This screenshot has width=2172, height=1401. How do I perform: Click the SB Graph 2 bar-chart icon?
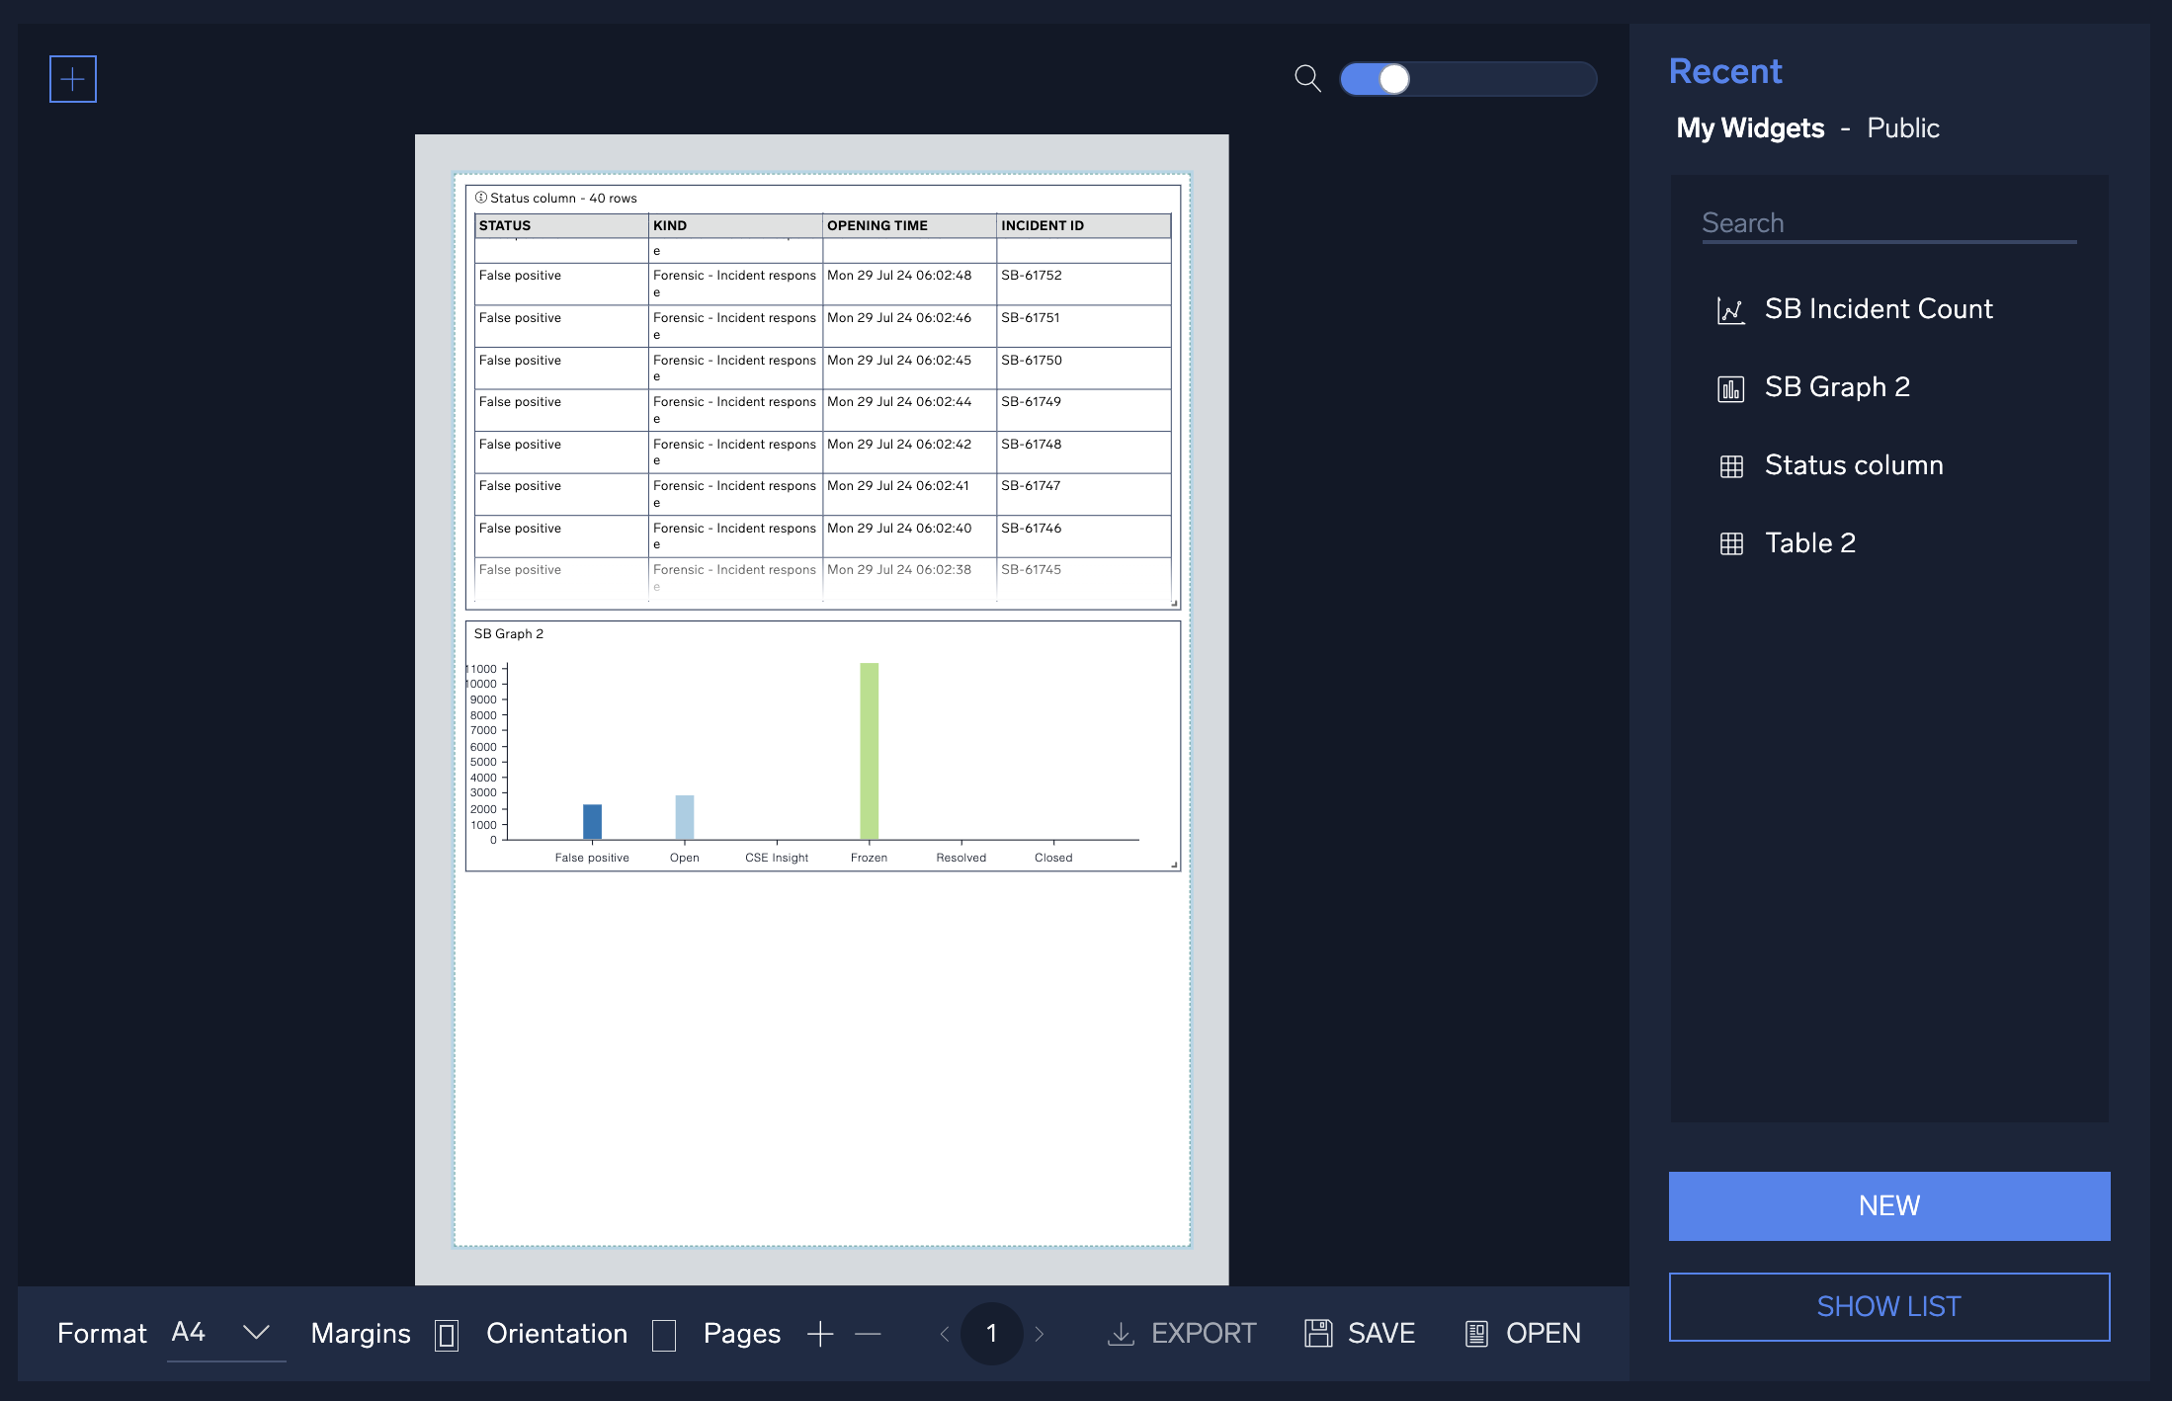coord(1731,387)
